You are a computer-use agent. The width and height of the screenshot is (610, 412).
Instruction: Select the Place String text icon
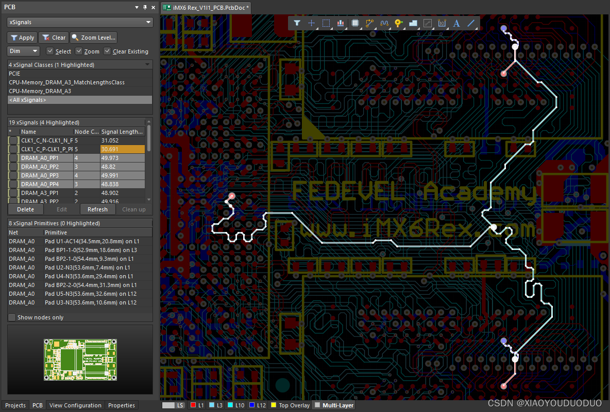coord(456,23)
